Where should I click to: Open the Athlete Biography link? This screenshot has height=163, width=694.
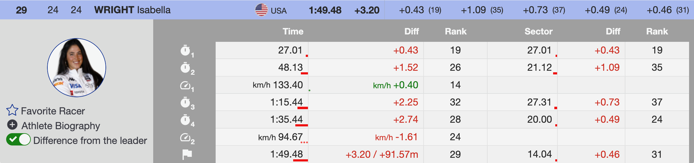click(61, 126)
